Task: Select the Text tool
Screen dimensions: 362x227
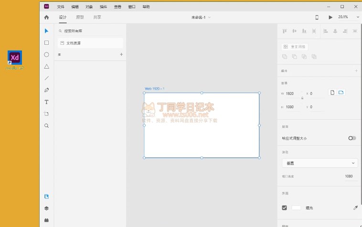Action: [46, 102]
